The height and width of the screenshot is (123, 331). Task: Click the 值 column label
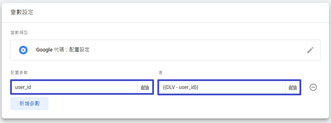pyautogui.click(x=161, y=73)
